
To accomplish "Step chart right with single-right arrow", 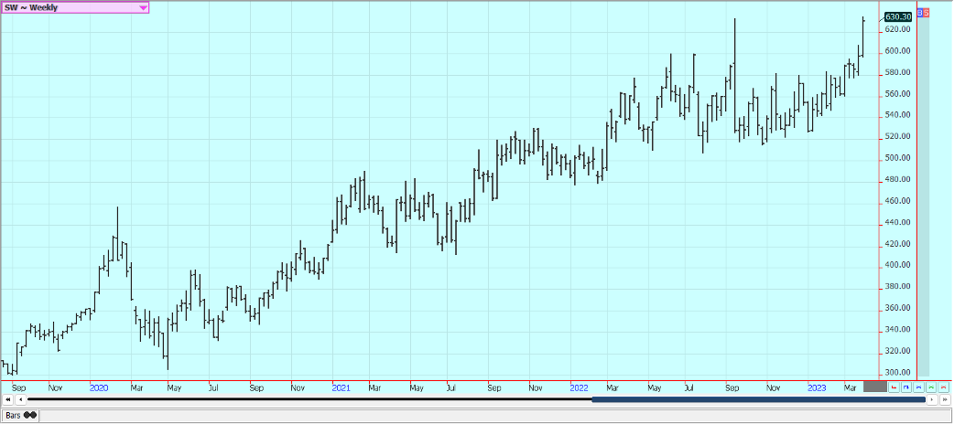I will tap(932, 399).
